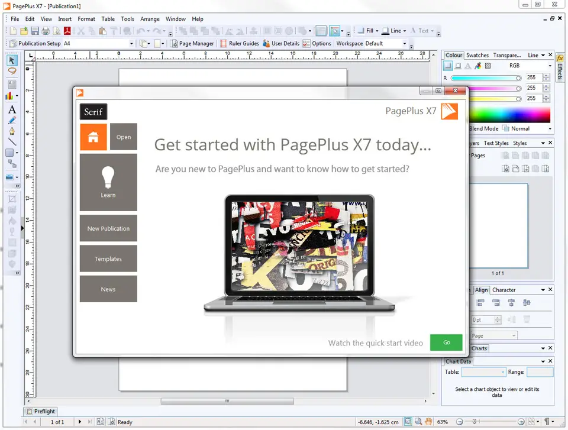Click the colour spectrum bar
The width and height of the screenshot is (568, 430).
click(509, 115)
